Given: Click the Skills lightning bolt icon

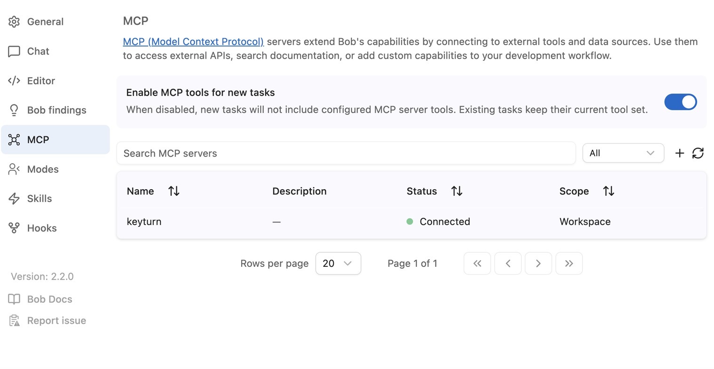Looking at the screenshot, I should [14, 199].
